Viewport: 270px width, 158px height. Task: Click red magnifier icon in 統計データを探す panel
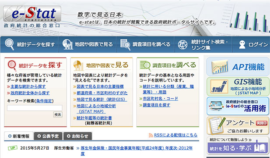[12, 65]
